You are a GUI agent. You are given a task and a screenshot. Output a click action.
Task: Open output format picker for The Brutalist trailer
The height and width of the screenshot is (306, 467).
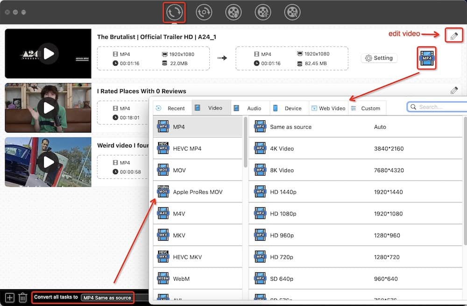[x=426, y=58]
